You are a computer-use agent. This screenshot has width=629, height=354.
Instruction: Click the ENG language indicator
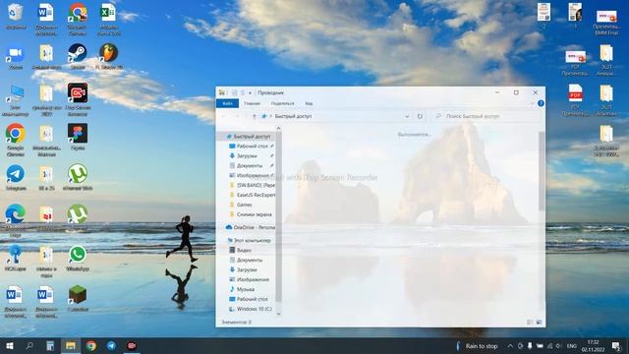(572, 345)
